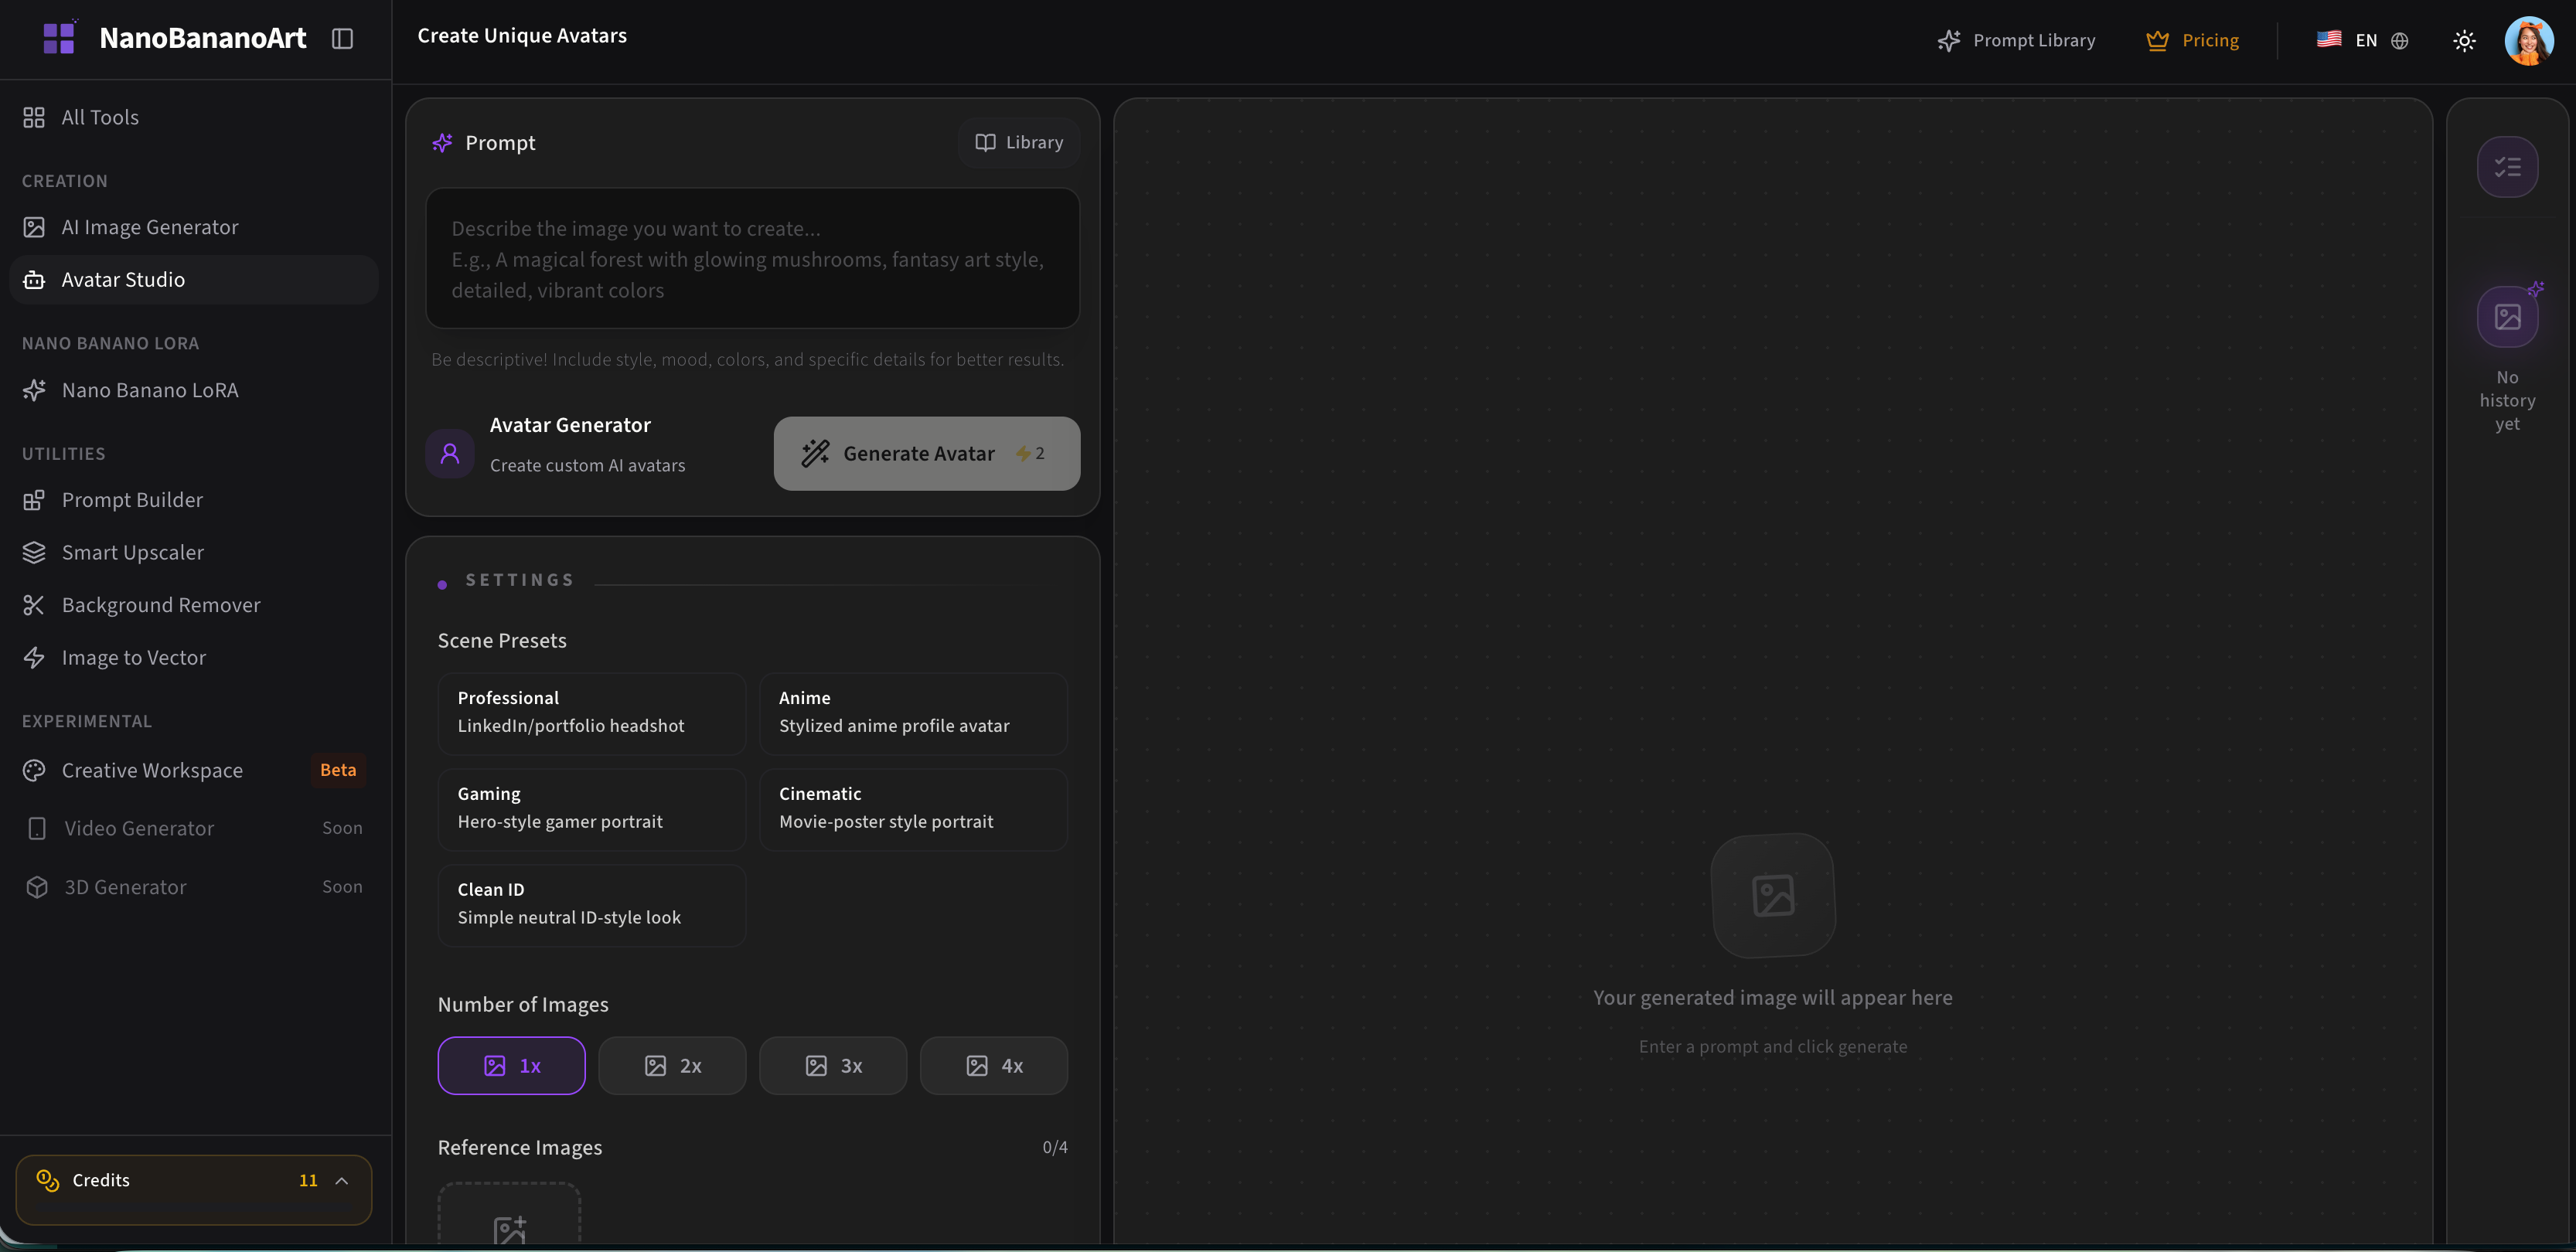Open the task checklist panel on the right

[2507, 166]
